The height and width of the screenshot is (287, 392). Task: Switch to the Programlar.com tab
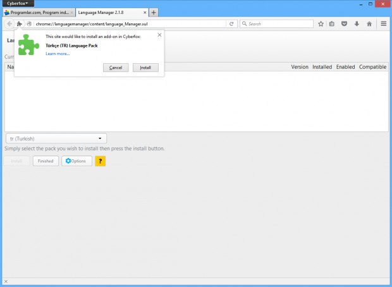pyautogui.click(x=39, y=12)
